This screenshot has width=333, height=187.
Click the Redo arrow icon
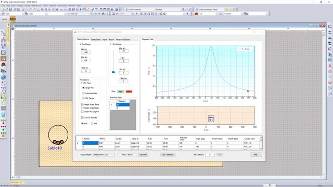click(x=65, y=10)
